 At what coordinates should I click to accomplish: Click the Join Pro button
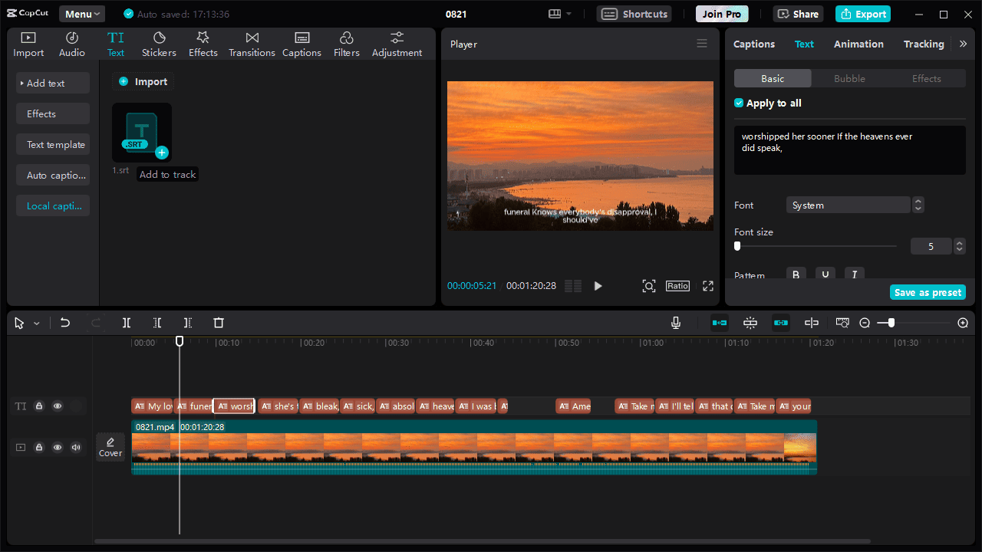722,14
